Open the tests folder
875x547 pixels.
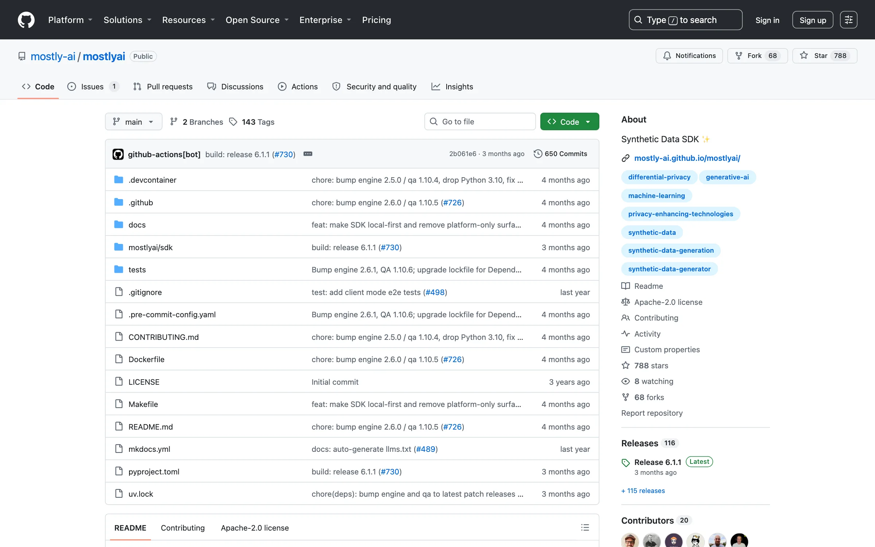pos(137,269)
